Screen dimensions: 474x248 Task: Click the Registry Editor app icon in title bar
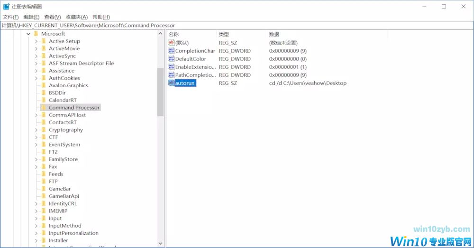click(x=6, y=6)
